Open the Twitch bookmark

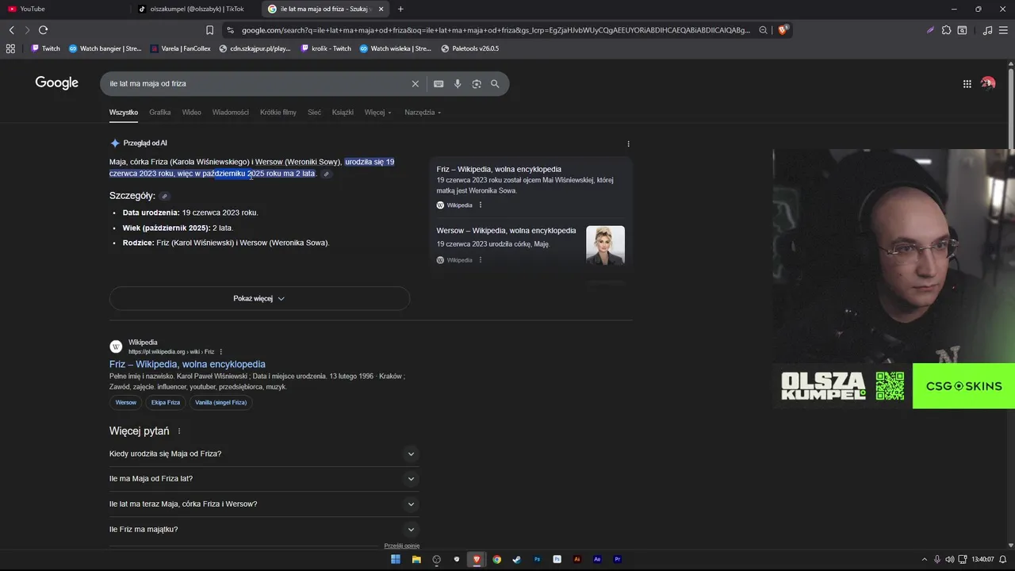click(x=45, y=48)
